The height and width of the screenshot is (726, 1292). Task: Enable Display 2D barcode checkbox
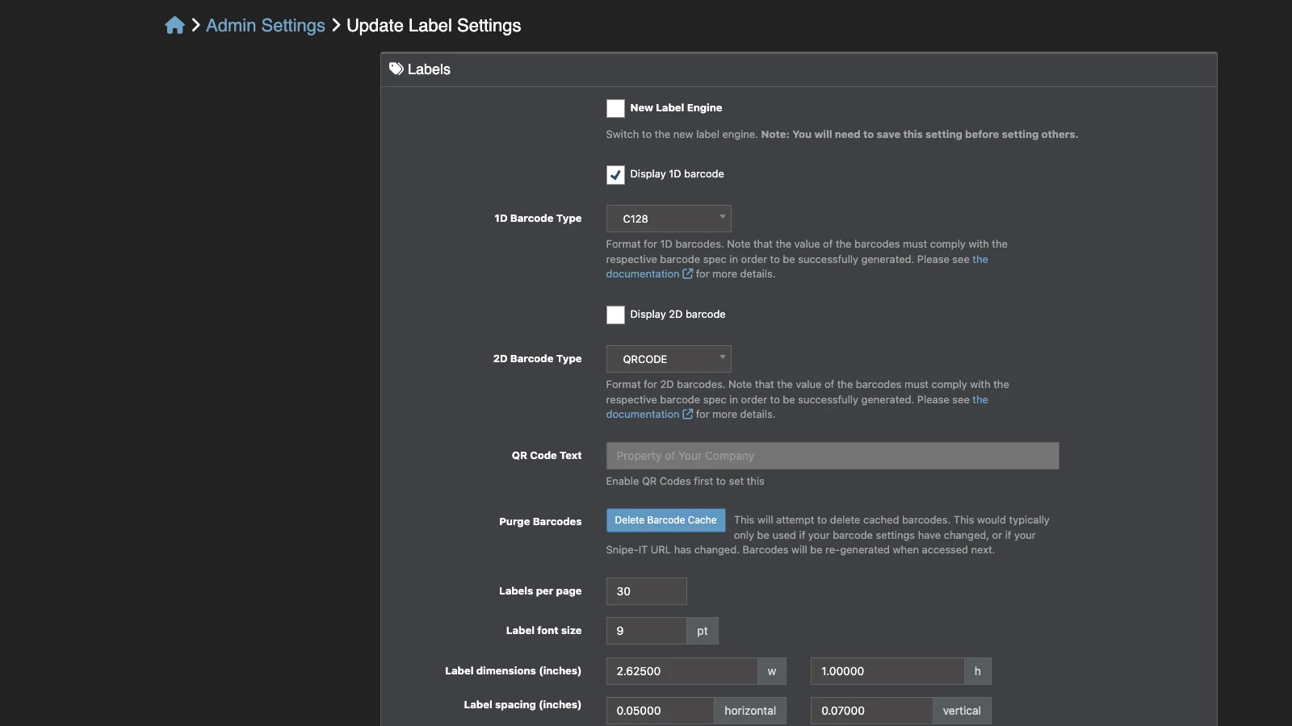pos(615,315)
